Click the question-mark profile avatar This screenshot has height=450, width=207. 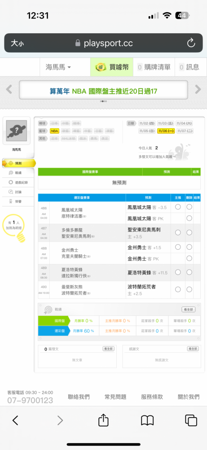tap(16, 130)
